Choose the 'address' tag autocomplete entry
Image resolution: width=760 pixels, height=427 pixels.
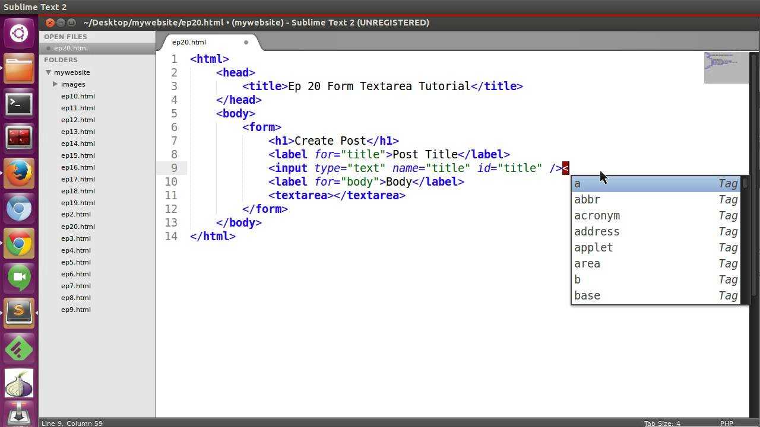click(x=656, y=232)
